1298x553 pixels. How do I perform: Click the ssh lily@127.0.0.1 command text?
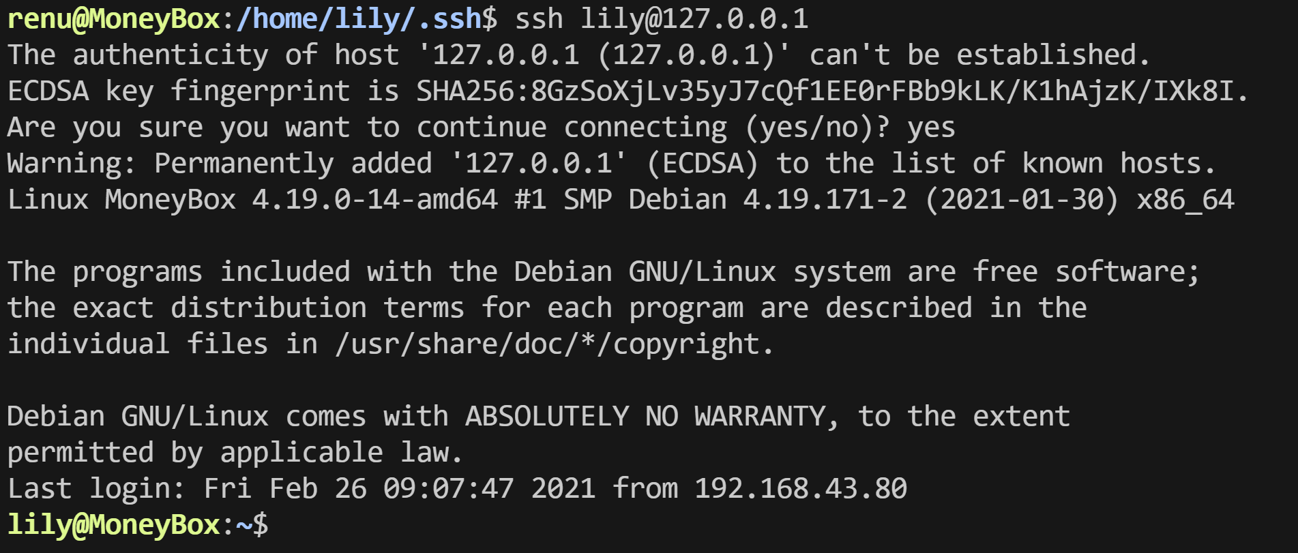click(x=662, y=19)
